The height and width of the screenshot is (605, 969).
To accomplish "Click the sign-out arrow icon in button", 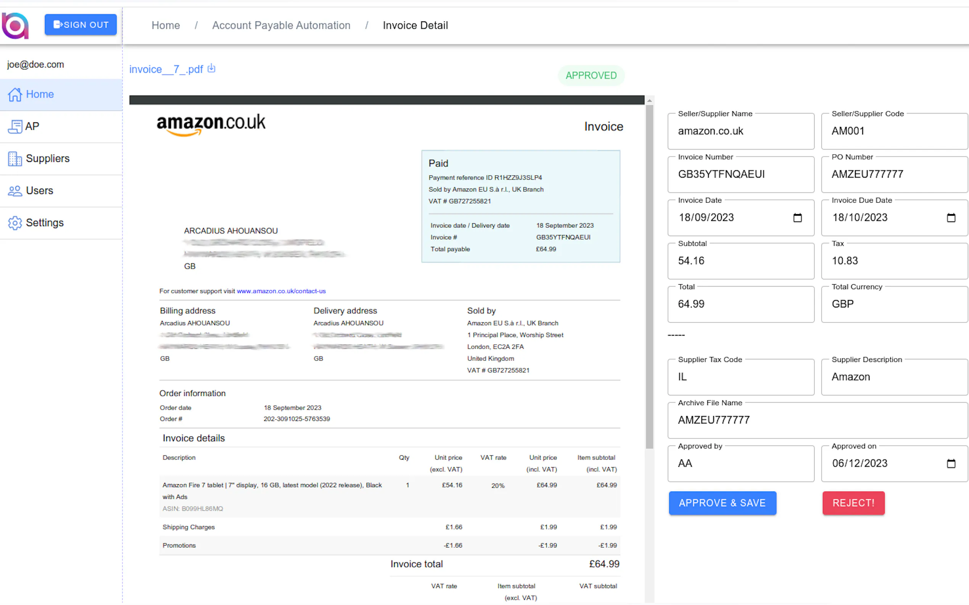I will coord(58,24).
